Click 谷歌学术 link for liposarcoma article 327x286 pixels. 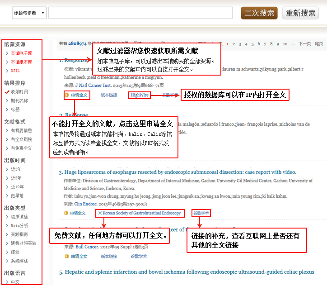[201, 213]
